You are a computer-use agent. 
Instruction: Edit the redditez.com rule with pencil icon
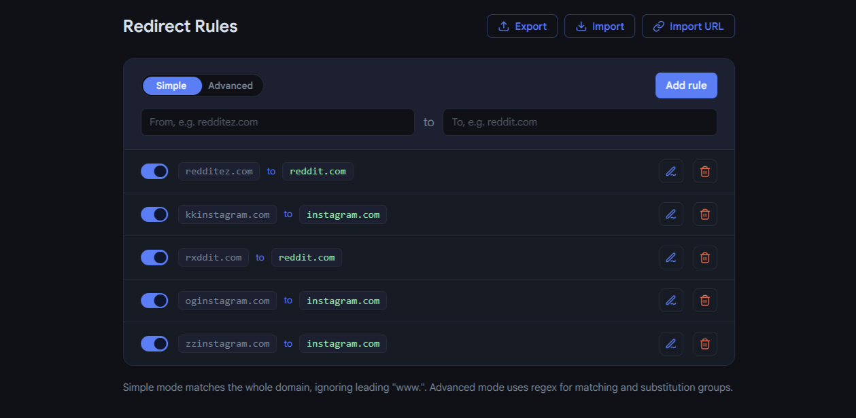pyautogui.click(x=671, y=171)
